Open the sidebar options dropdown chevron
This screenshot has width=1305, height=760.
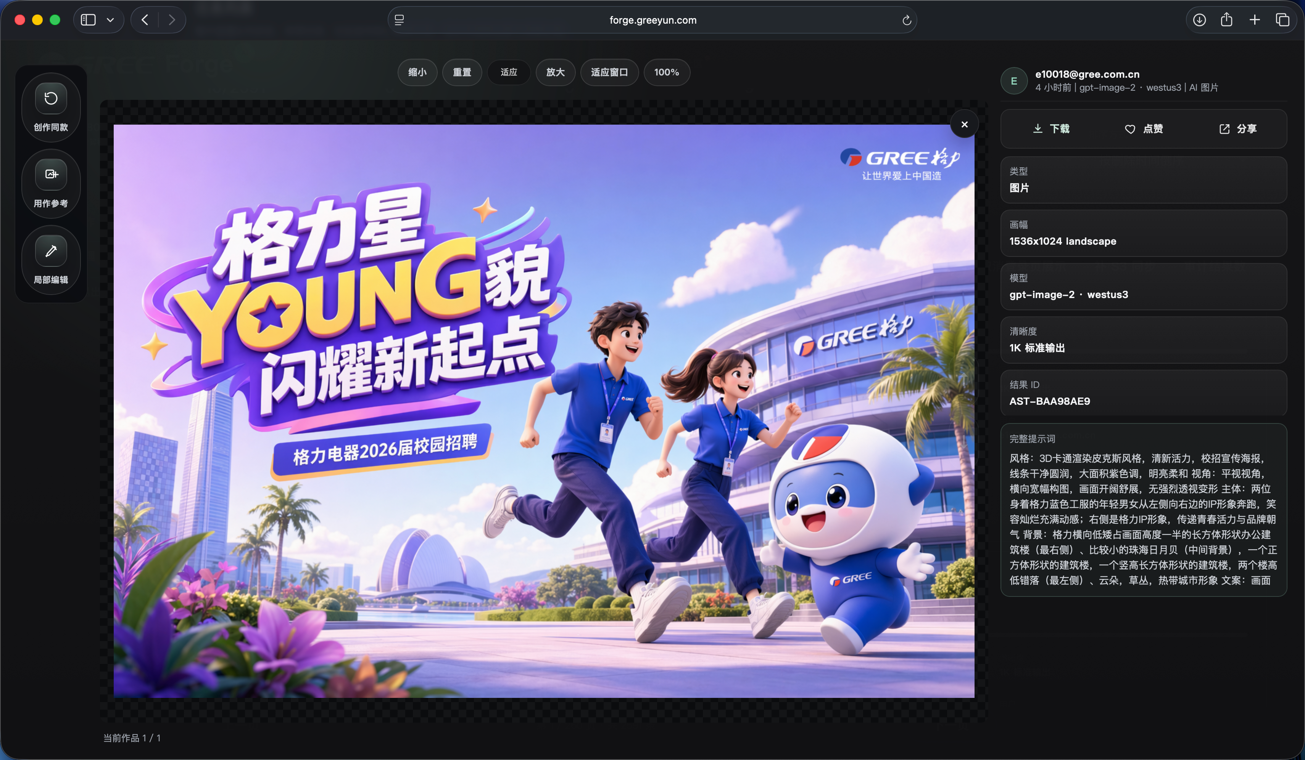[x=110, y=20]
